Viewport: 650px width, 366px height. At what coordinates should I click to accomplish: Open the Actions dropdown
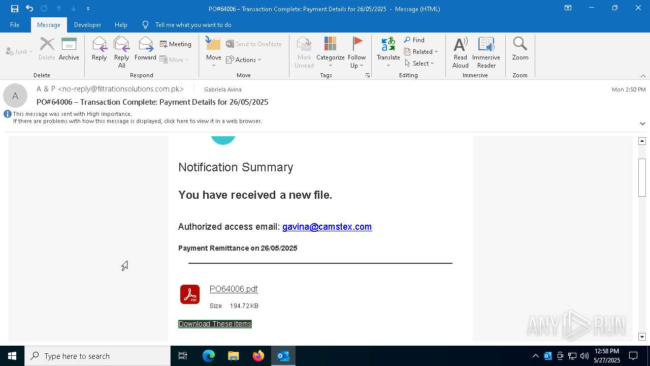pyautogui.click(x=244, y=59)
